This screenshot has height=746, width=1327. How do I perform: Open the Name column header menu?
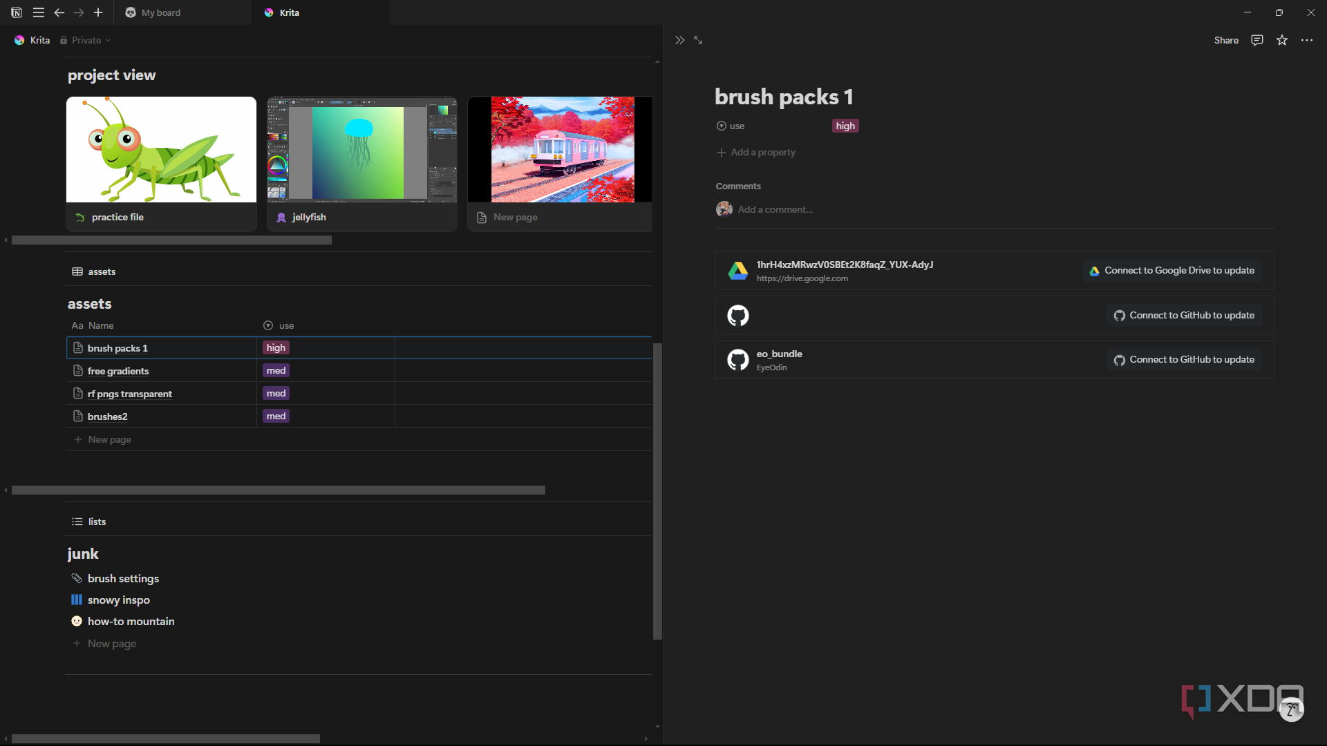coord(93,325)
